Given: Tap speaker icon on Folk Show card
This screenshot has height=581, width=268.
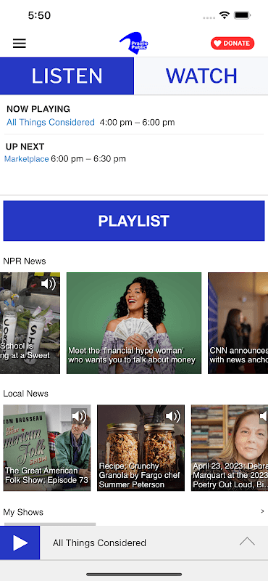Looking at the screenshot, I should coord(79,416).
